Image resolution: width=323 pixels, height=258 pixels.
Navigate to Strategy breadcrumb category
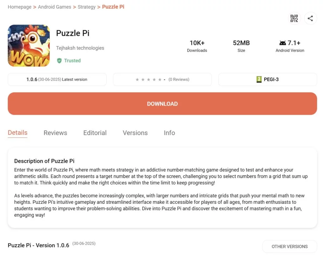(86, 7)
